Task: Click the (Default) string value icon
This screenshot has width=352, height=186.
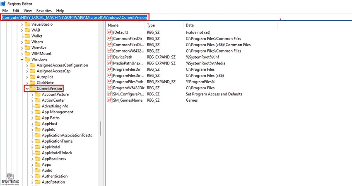Action: (110, 32)
